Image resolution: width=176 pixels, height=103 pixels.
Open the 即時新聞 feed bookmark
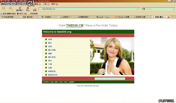click(33, 14)
